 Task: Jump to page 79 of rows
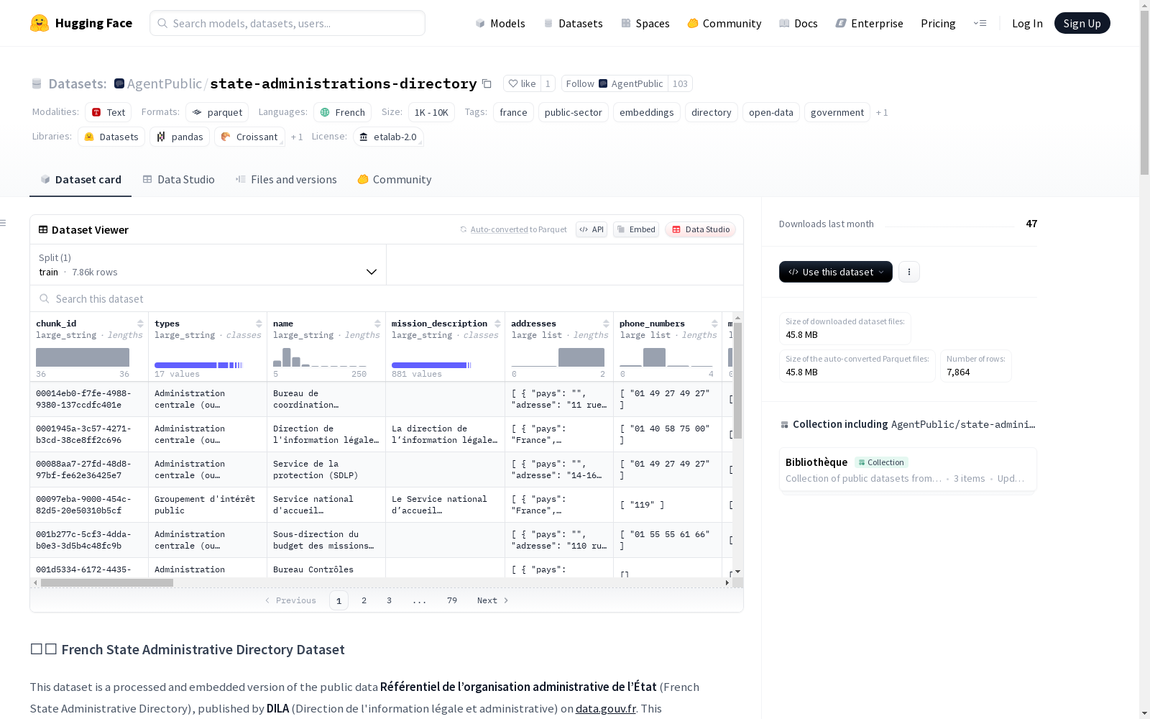tap(452, 600)
